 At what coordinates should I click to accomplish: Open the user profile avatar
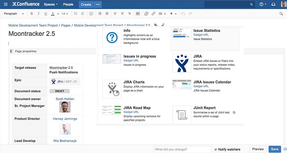(x=284, y=4)
